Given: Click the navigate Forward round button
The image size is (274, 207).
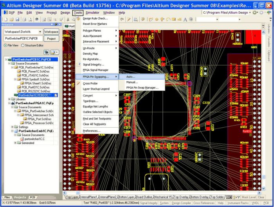Looking at the screenshot, I should [x=262, y=12].
